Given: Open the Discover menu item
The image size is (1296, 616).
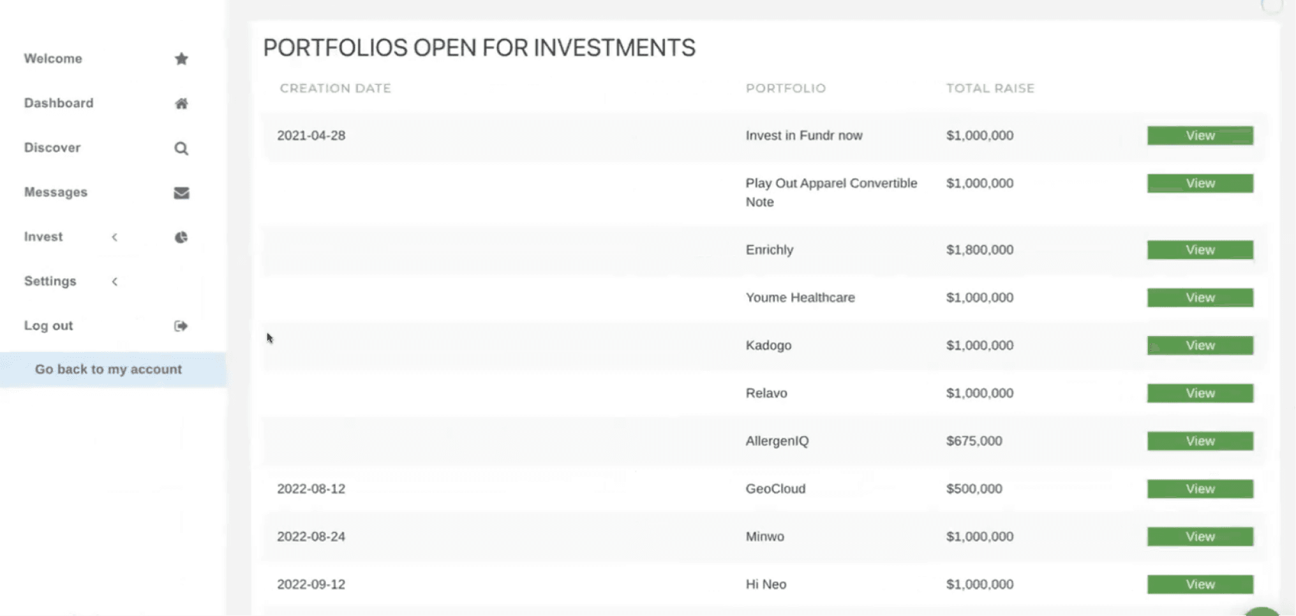Looking at the screenshot, I should (x=52, y=148).
